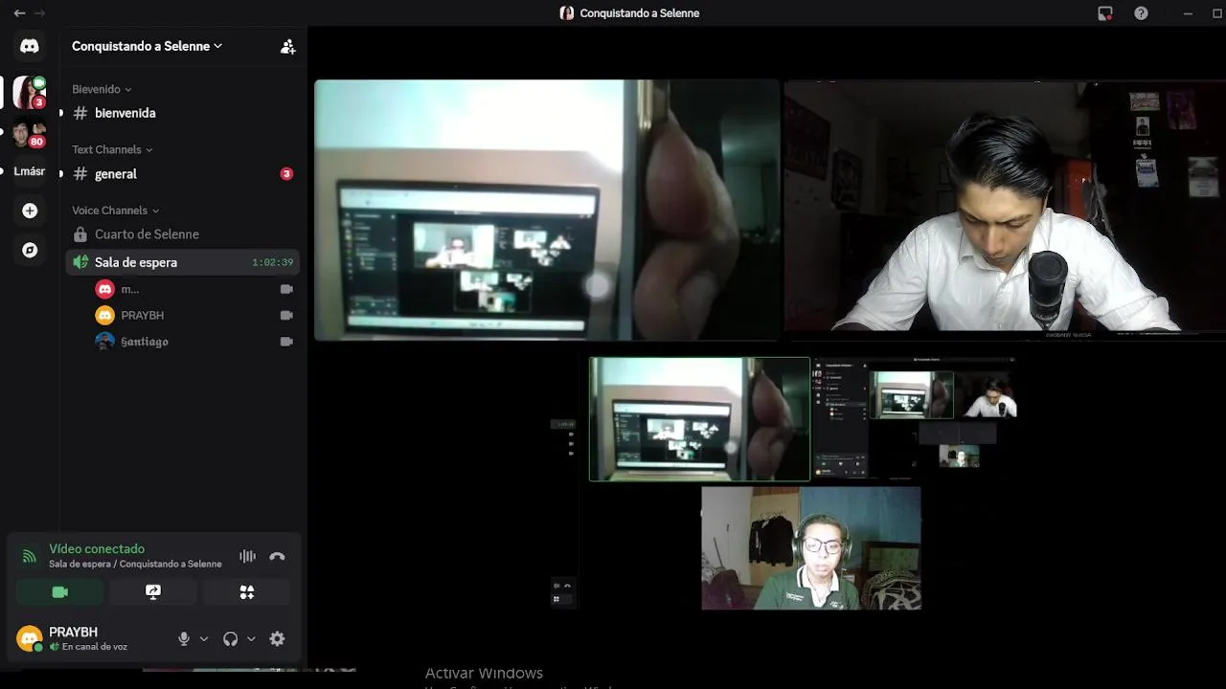Deafen with the headphones button
Viewport: 1226px width, 689px height.
pos(230,638)
